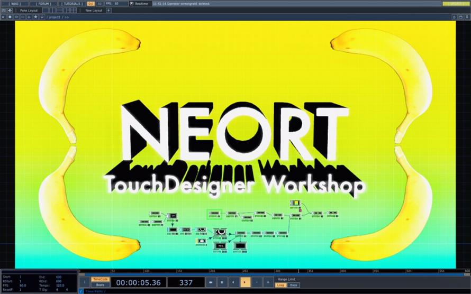Select the yellow-preview node at the network top
The width and height of the screenshot is (471, 294).
coord(295,204)
